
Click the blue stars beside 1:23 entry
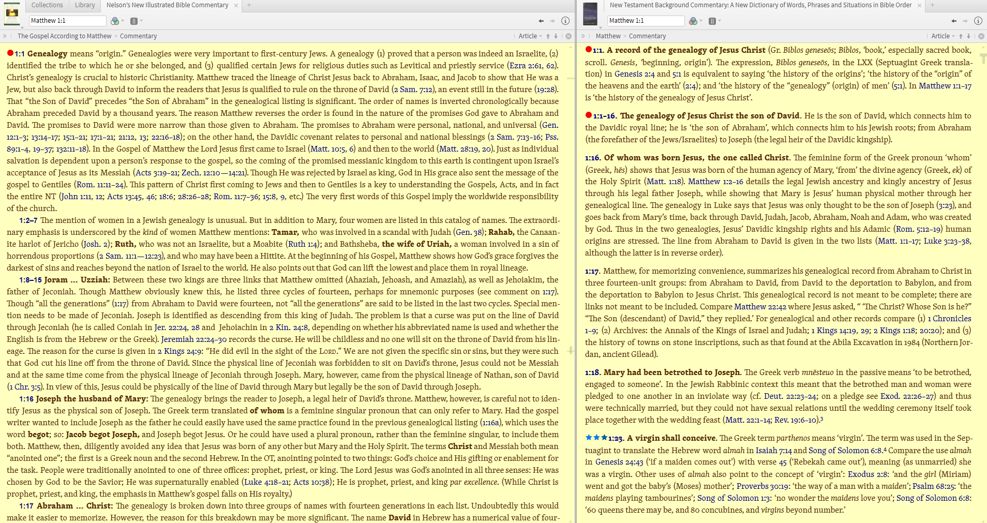[x=596, y=437]
